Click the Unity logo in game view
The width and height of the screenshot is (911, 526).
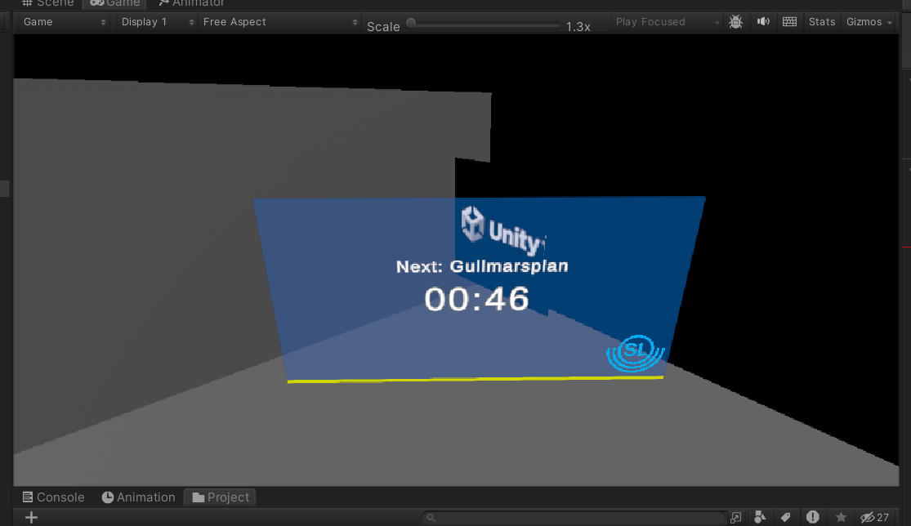[x=503, y=231]
